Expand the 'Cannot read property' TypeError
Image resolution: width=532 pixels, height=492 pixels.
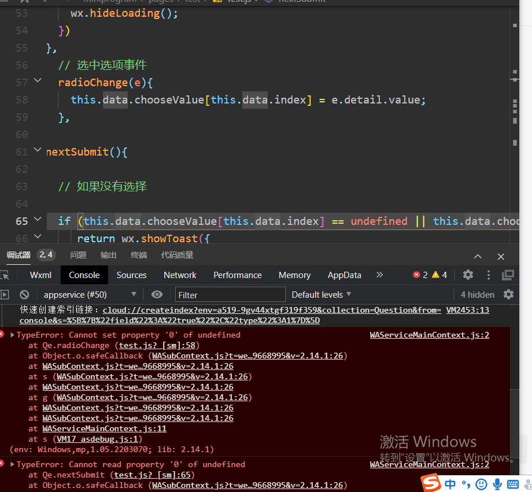point(12,464)
